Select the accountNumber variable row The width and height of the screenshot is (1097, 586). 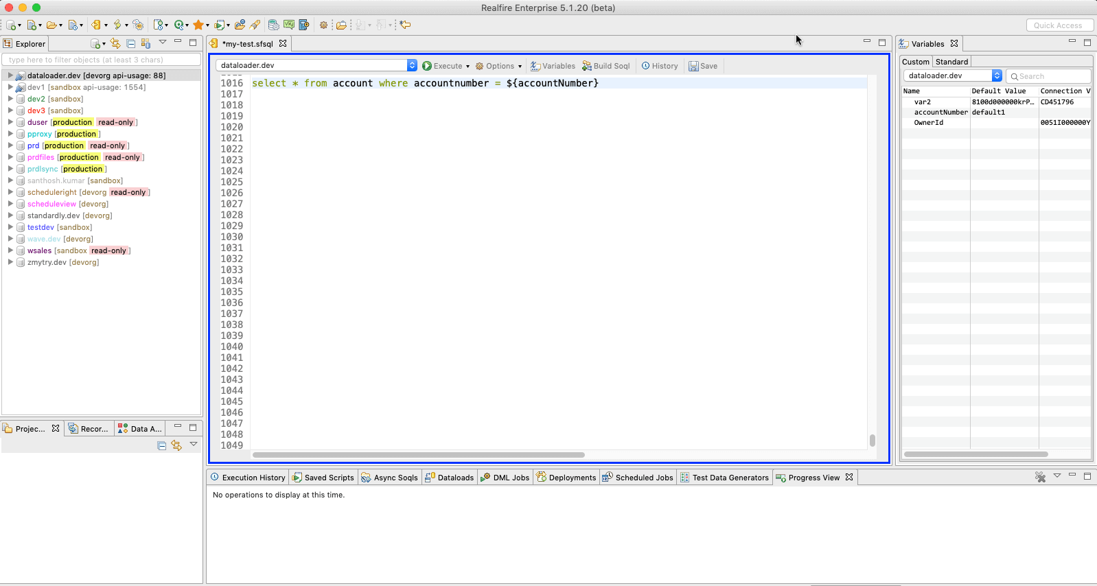[x=997, y=112]
